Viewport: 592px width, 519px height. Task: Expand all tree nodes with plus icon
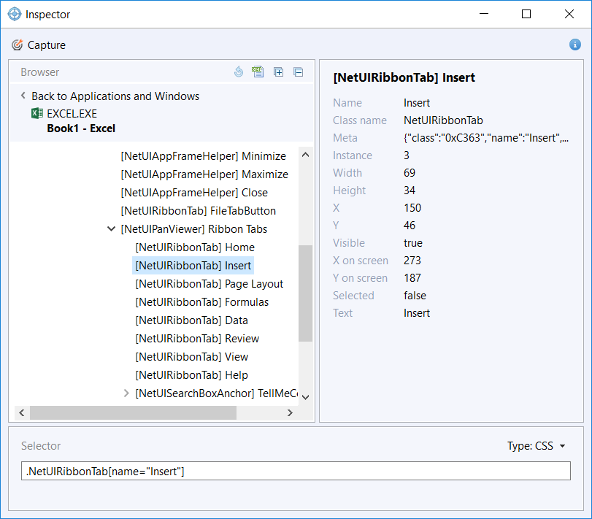pyautogui.click(x=278, y=72)
